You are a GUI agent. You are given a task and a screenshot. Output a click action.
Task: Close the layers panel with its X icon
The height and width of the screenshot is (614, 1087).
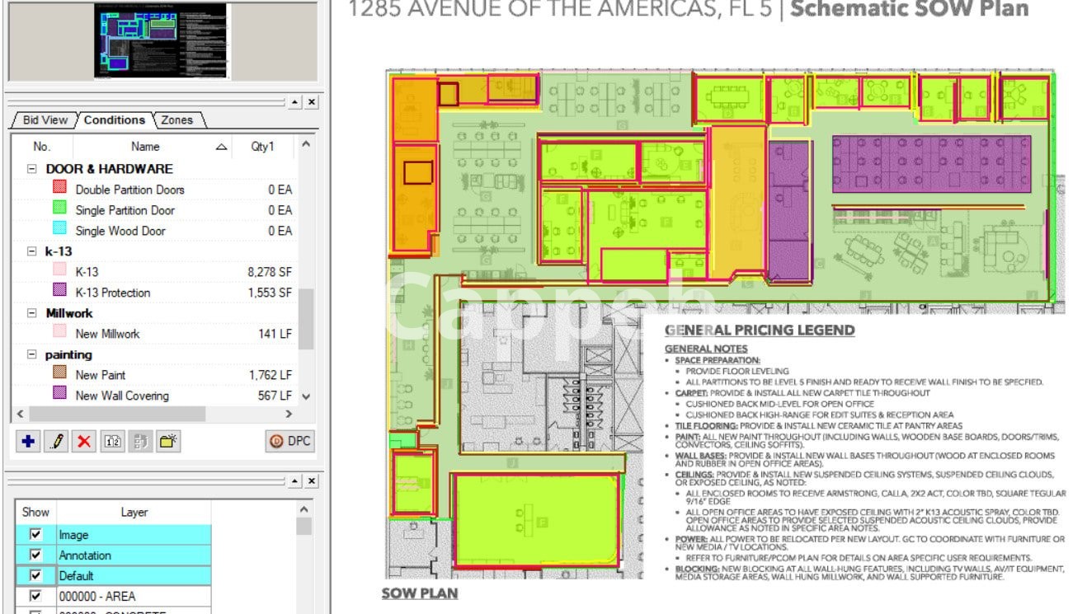tap(312, 481)
